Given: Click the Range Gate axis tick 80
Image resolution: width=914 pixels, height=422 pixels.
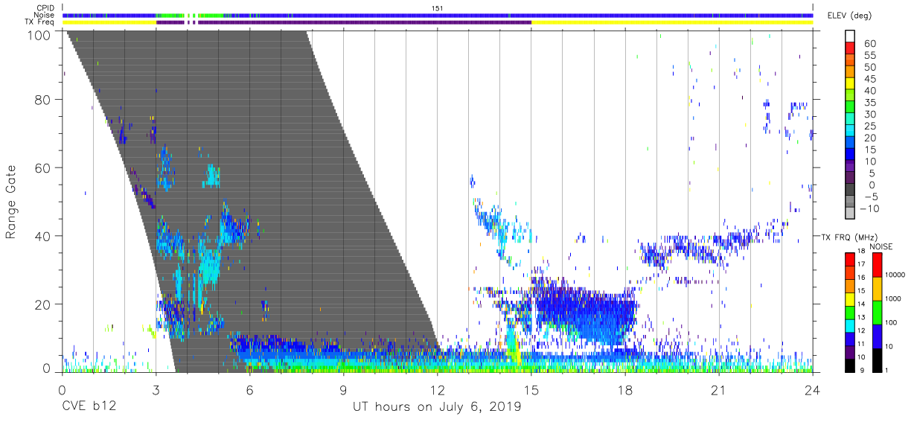Looking at the screenshot, I should [42, 99].
